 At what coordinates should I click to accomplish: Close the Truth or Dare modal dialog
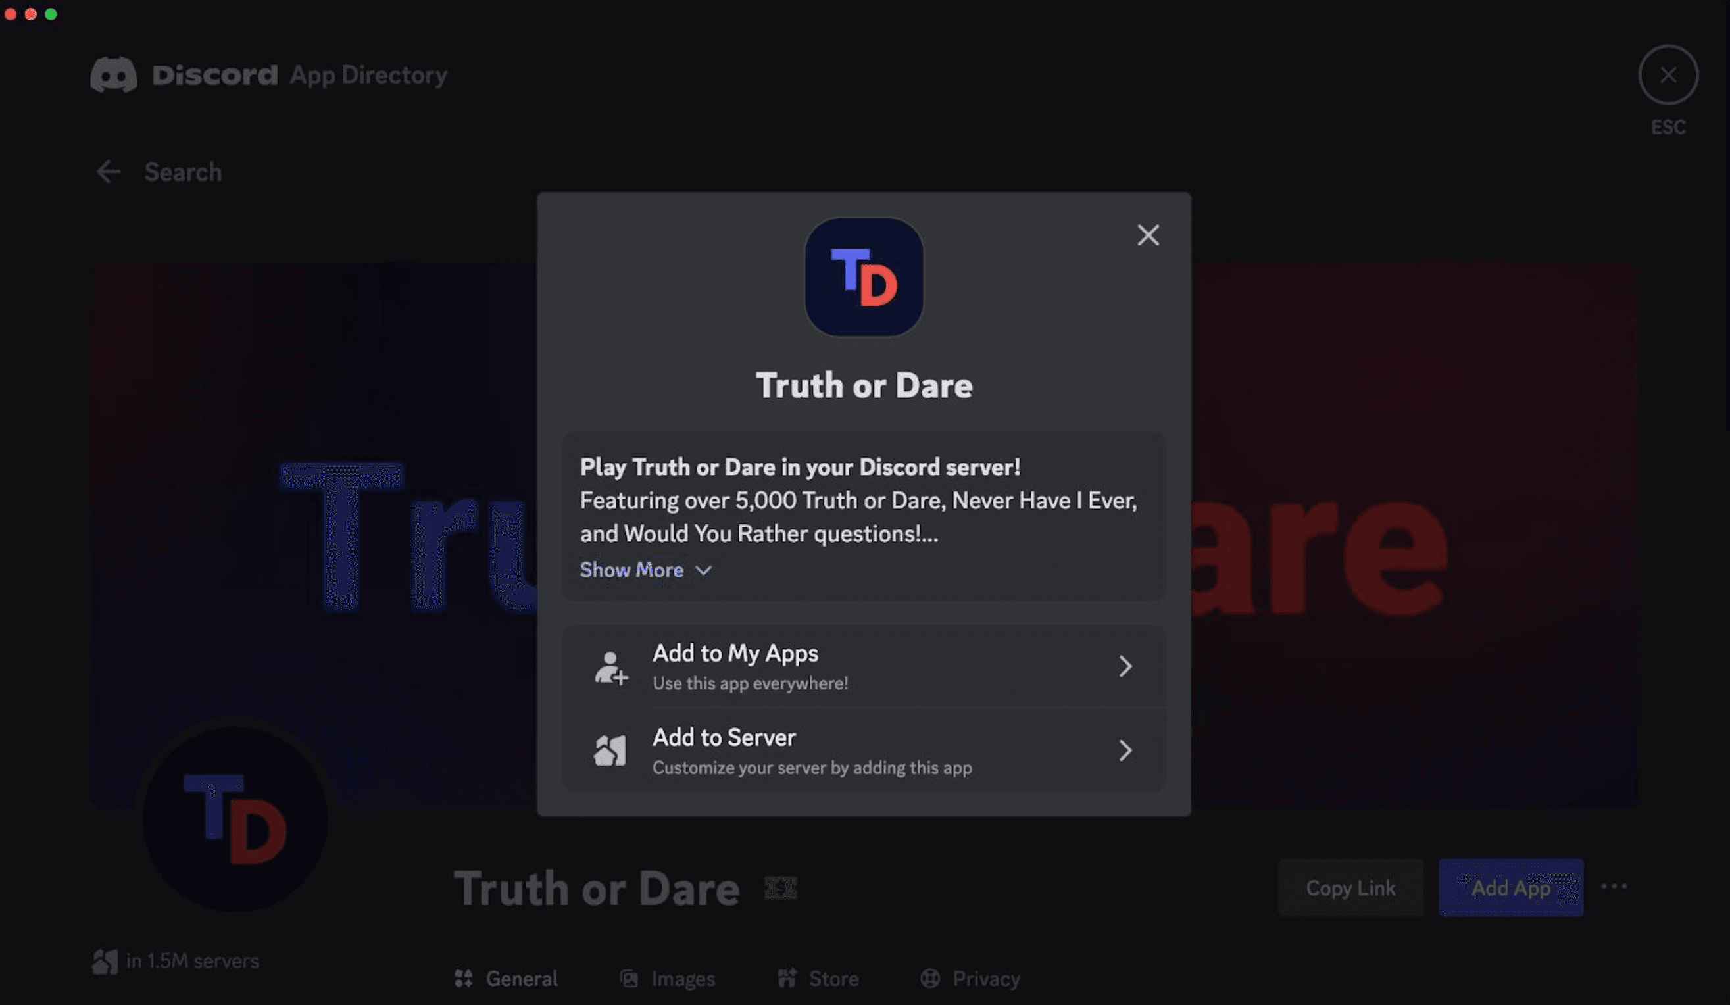tap(1148, 235)
